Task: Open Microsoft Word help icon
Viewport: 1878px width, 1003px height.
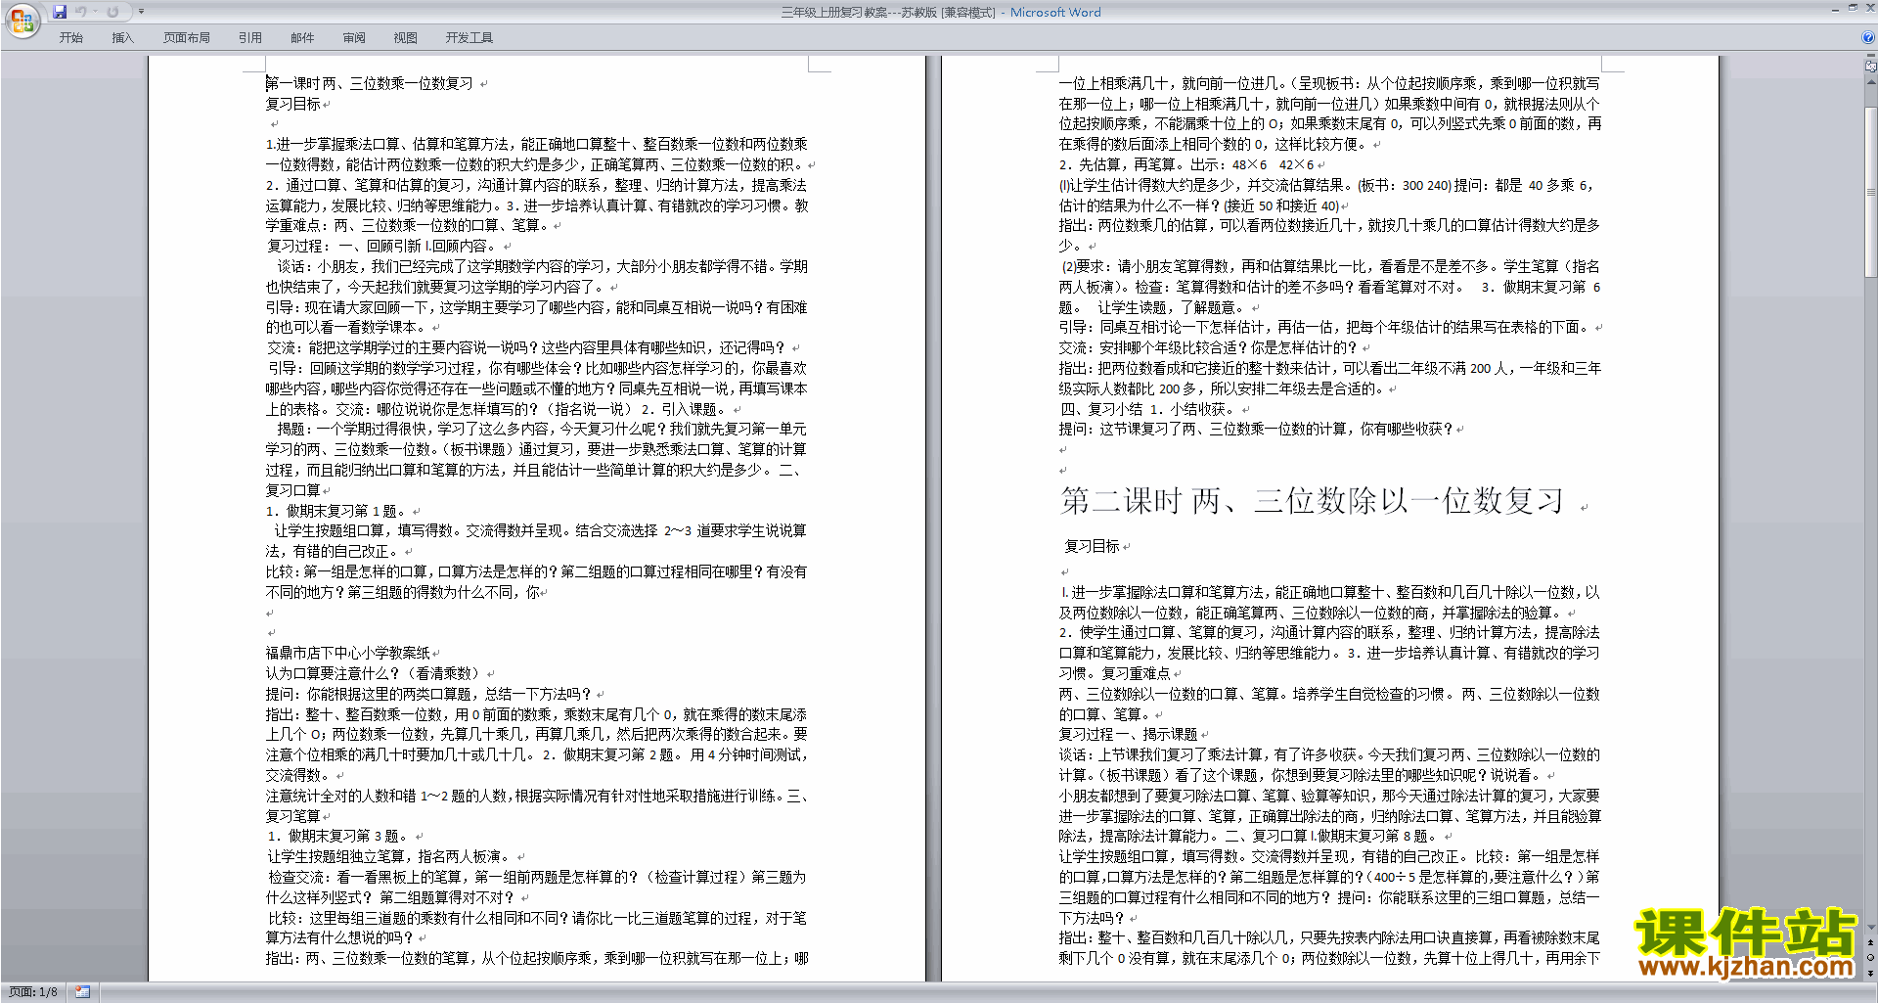Action: click(1868, 38)
